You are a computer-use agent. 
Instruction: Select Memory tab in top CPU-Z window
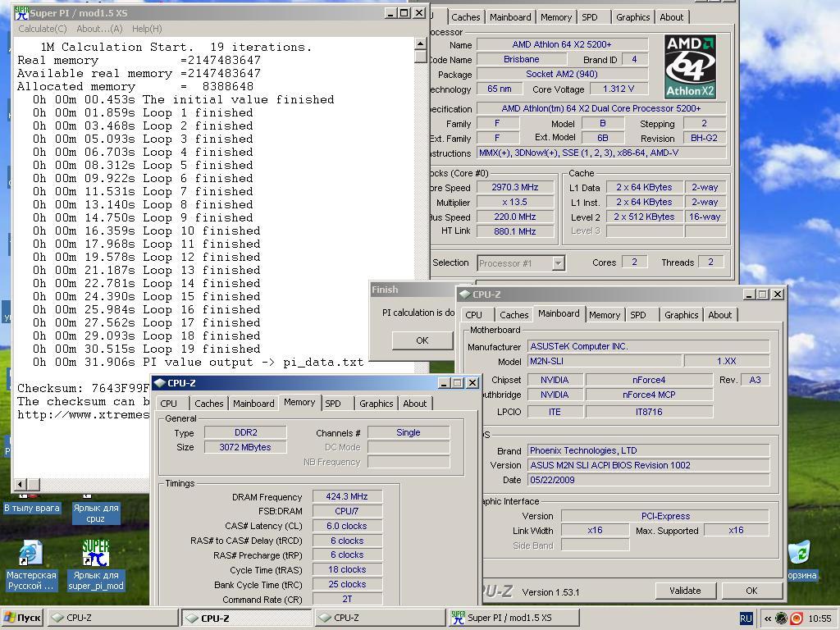[x=556, y=17]
